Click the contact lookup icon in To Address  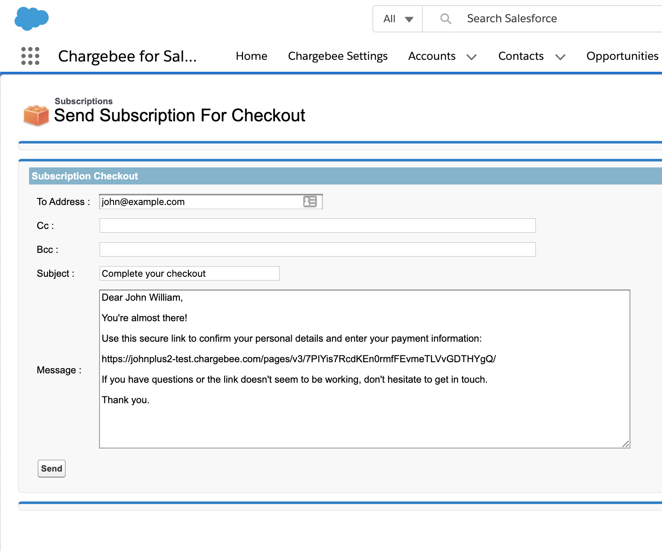click(x=310, y=202)
